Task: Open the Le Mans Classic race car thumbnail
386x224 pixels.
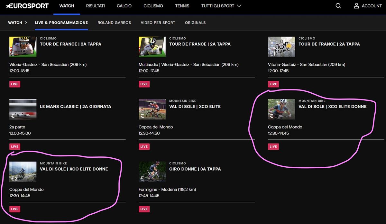Action: click(23, 109)
